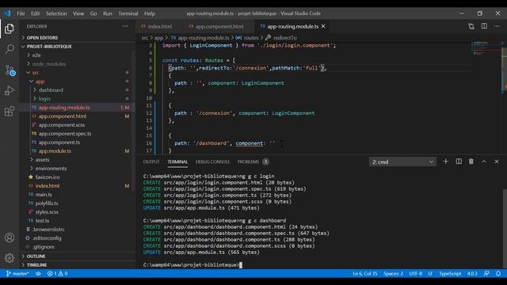Open app.module.ts in the explorer
The width and height of the screenshot is (507, 285).
point(55,151)
